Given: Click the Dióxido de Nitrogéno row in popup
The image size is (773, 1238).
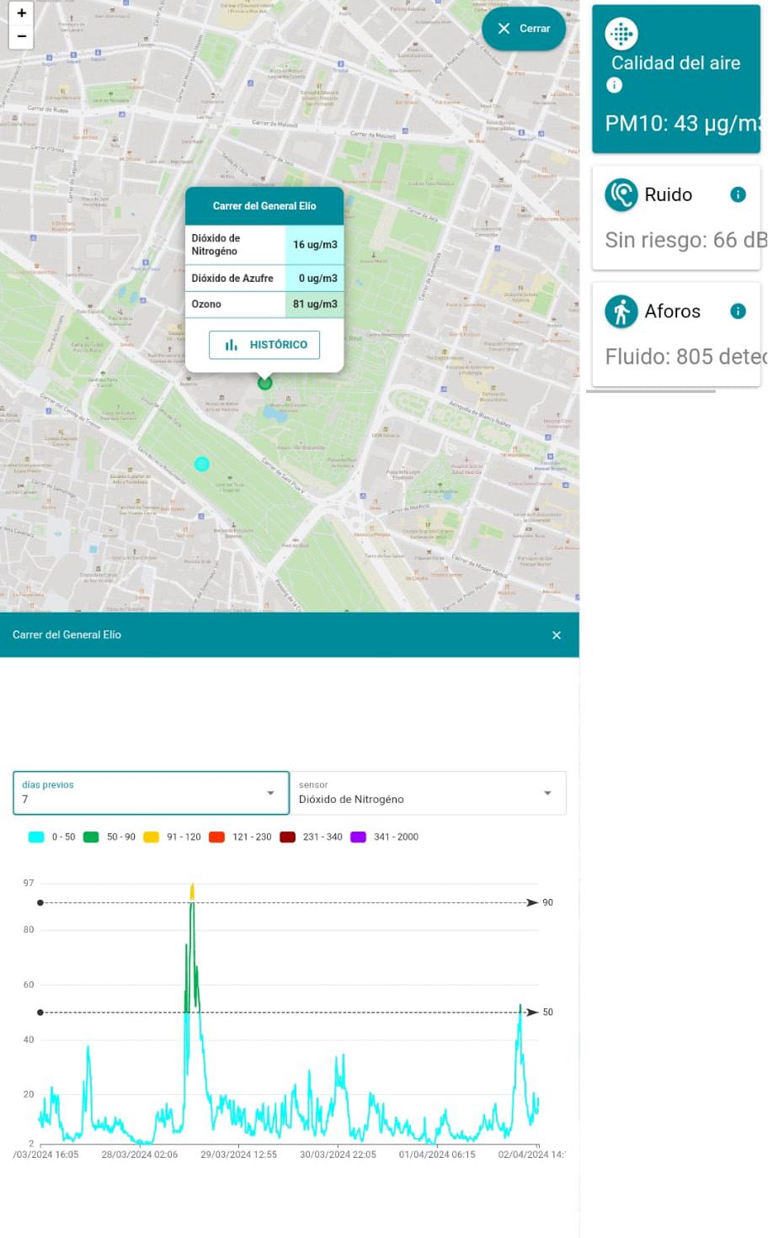Looking at the screenshot, I should pos(264,245).
